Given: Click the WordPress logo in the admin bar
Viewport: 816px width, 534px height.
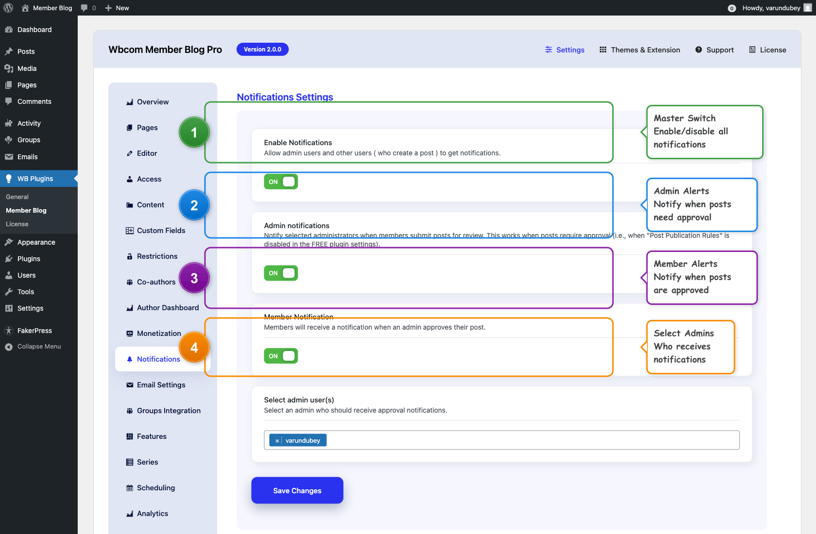Looking at the screenshot, I should pyautogui.click(x=8, y=8).
